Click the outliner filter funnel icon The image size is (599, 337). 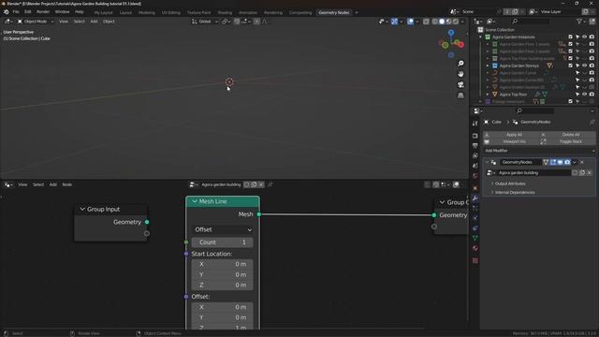pos(579,22)
